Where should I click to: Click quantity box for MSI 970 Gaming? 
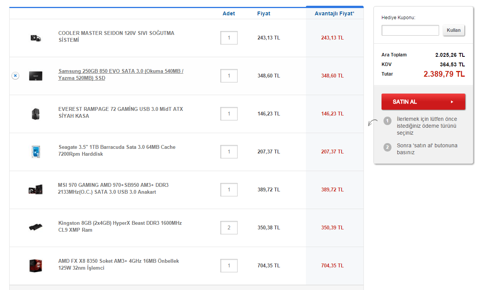229,189
